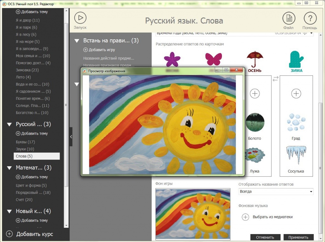Open the Звуки (10) topic
Viewport: 325px width, 242px height.
(25, 149)
